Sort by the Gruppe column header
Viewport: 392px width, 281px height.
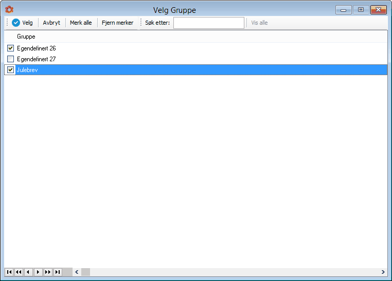point(26,37)
